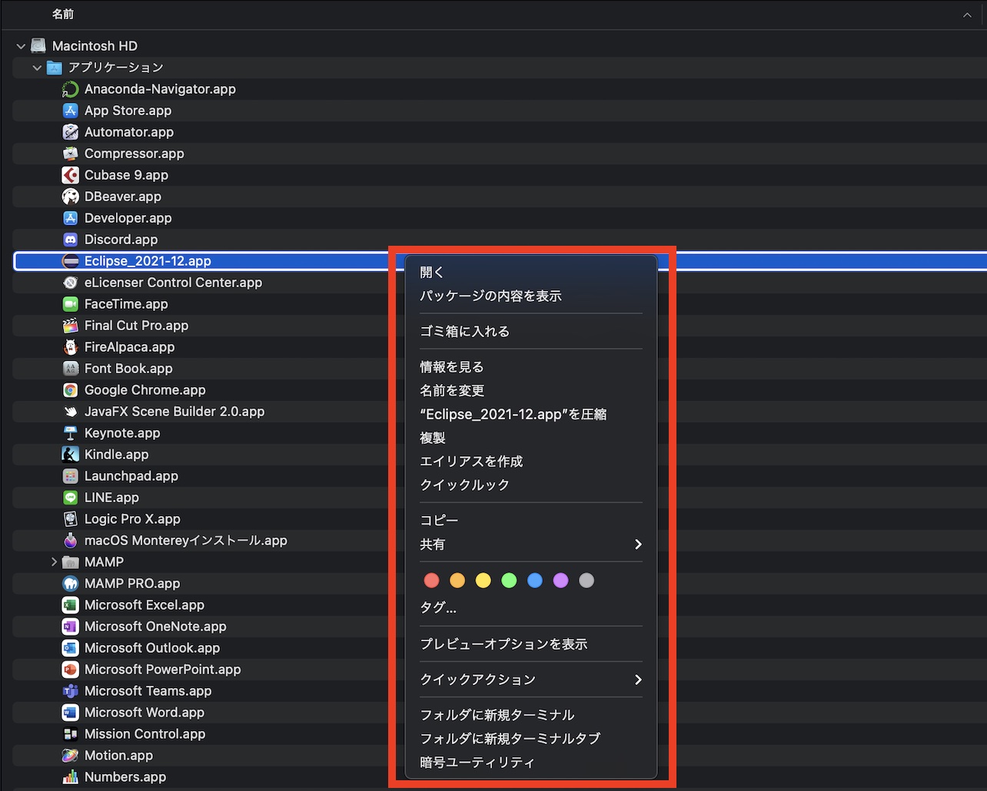The height and width of the screenshot is (791, 987).
Task: Click the Discord.app icon
Action: (x=70, y=240)
